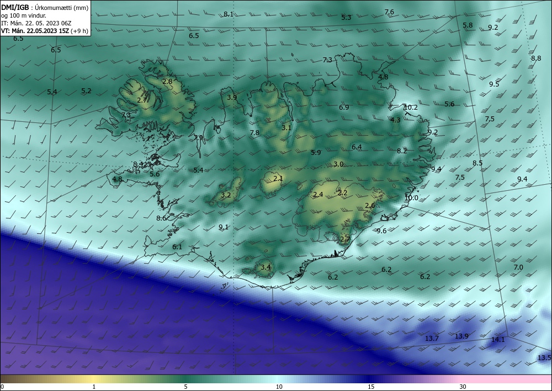This screenshot has width=552, height=391.
Task: Click the 4.3 value label
Action: click(395, 120)
